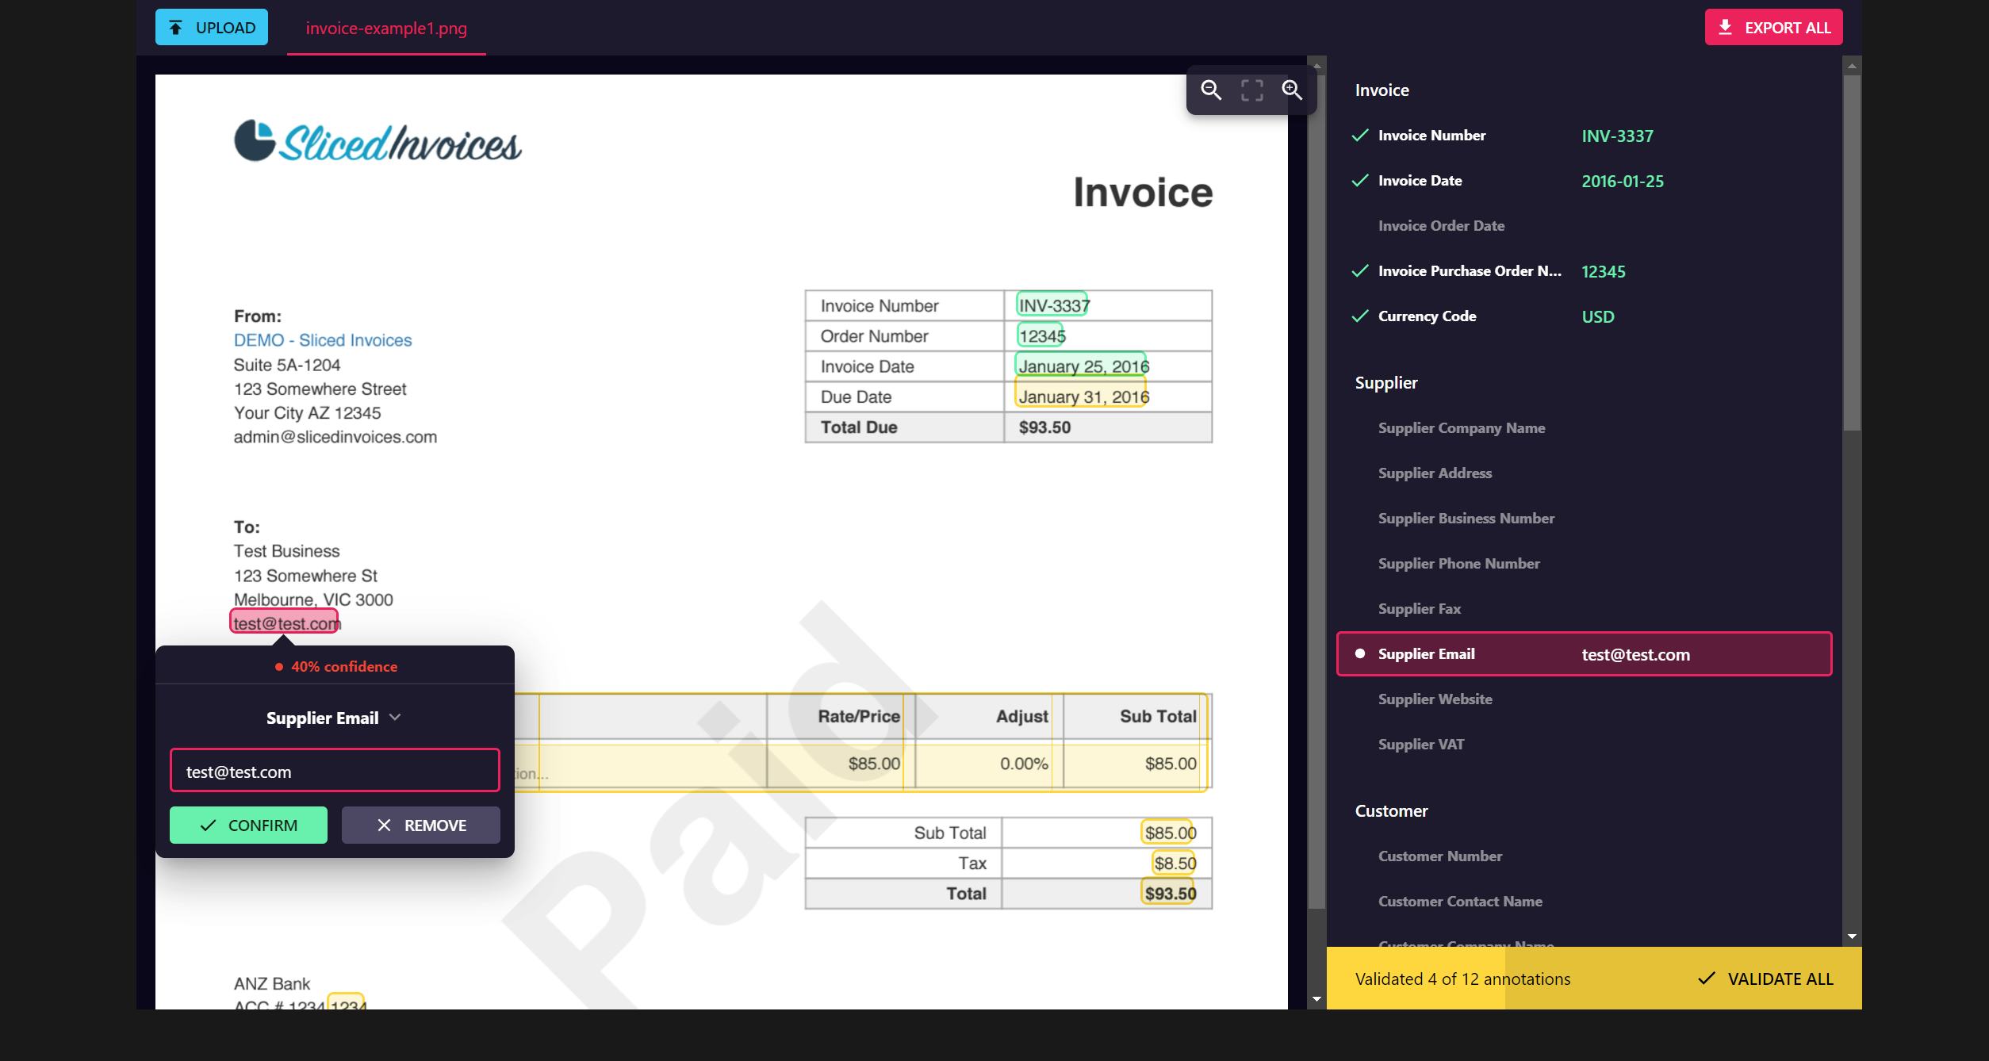
Task: Switch to the invoice-example1.png tab
Action: point(386,29)
